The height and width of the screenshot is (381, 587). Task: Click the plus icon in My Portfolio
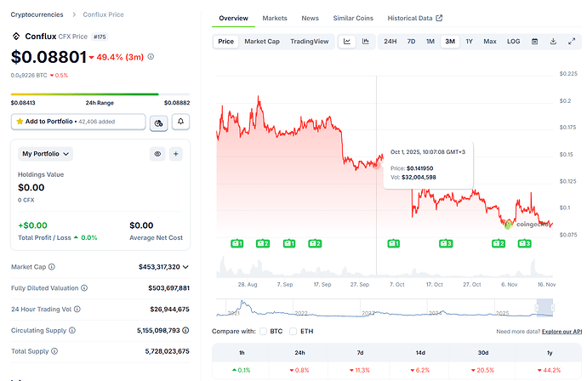click(x=176, y=154)
